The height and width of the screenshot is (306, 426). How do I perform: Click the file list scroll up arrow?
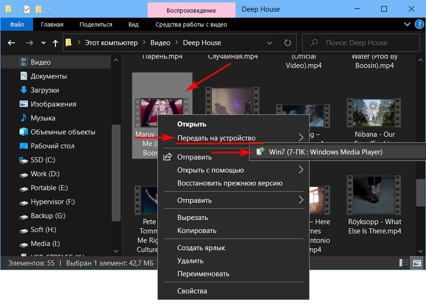pos(421,60)
